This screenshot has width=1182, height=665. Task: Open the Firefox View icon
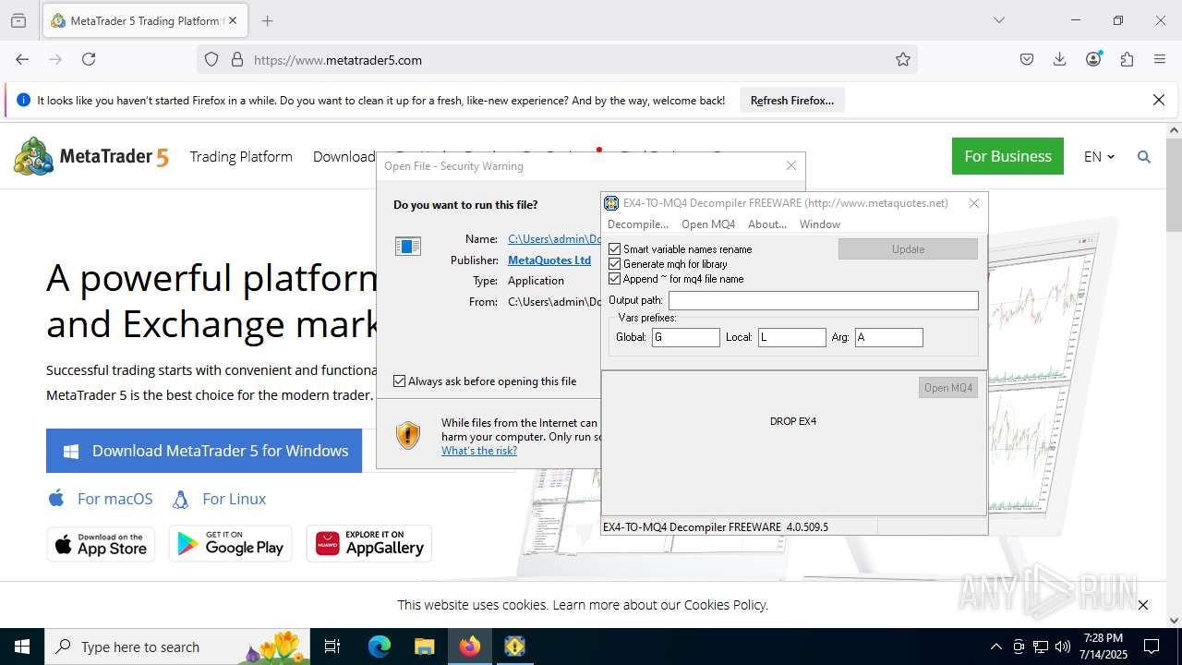click(18, 20)
